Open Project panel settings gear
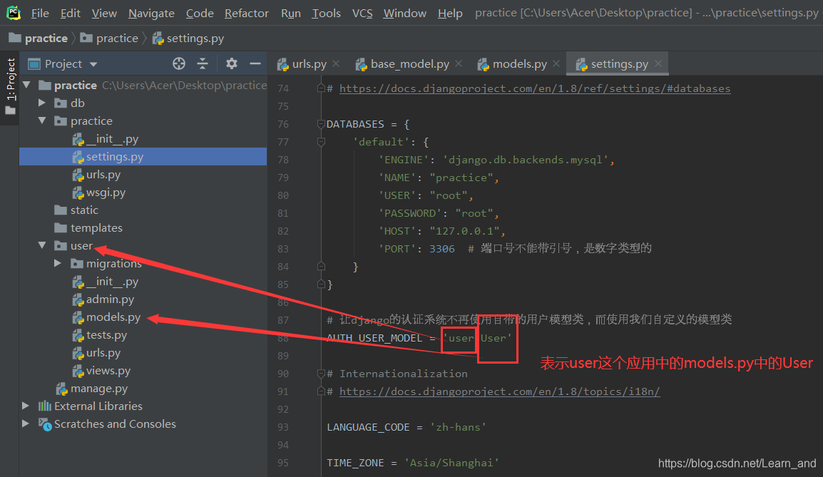This screenshot has height=477, width=823. [x=232, y=63]
